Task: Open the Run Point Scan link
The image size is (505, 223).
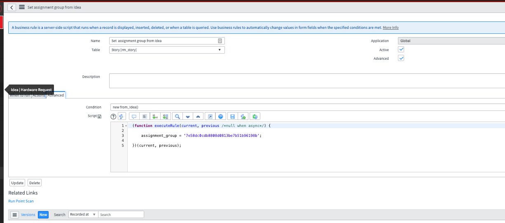Action: click(x=21, y=201)
